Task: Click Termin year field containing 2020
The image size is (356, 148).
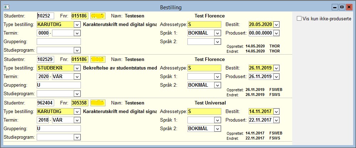Action: 43,77
